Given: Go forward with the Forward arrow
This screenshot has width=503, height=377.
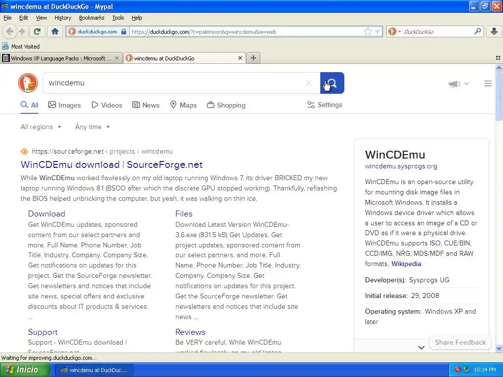Looking at the screenshot, I should pos(22,31).
